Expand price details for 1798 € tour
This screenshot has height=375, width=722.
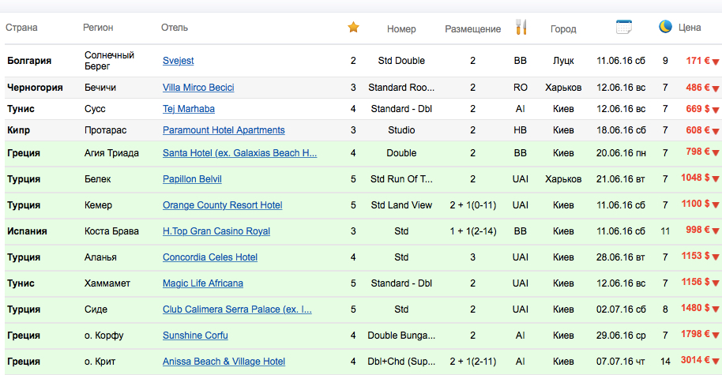click(x=716, y=336)
